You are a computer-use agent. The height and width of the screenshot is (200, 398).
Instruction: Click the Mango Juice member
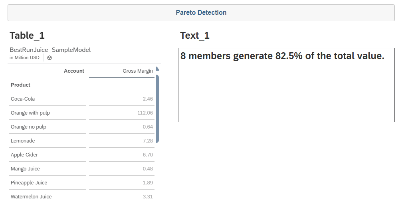coord(25,169)
